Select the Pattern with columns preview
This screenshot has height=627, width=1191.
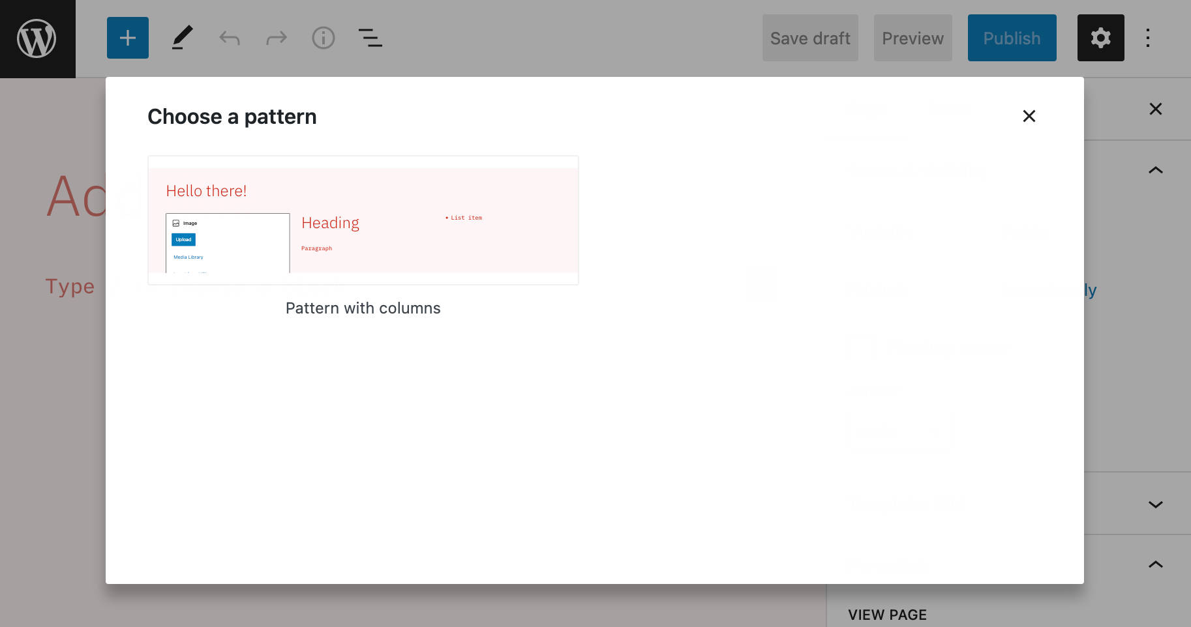coord(363,220)
